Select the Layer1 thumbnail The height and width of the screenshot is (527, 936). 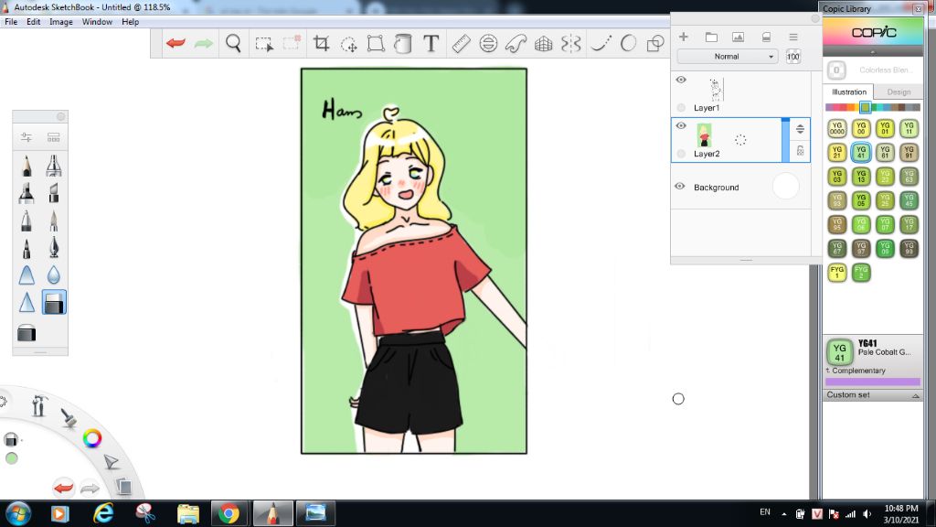point(716,89)
